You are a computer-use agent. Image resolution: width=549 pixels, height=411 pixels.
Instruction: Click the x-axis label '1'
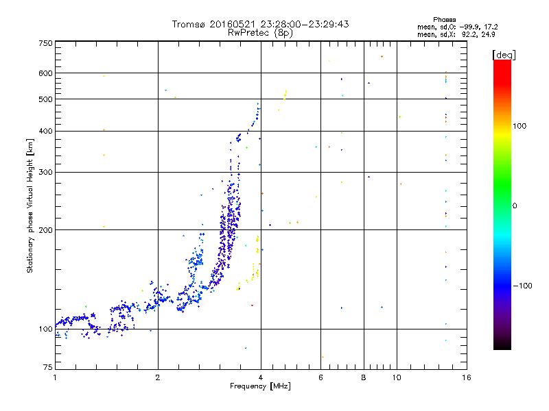[55, 377]
